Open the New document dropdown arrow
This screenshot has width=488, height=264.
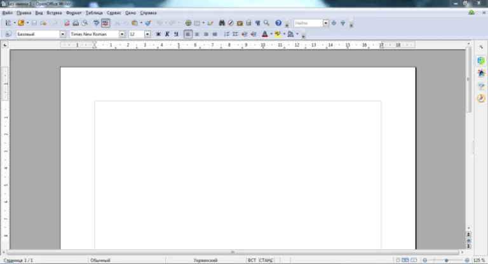[15, 23]
